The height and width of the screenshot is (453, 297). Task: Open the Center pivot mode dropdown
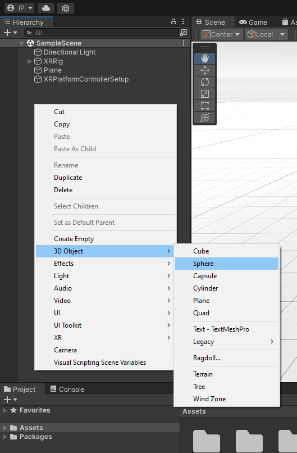(x=221, y=34)
